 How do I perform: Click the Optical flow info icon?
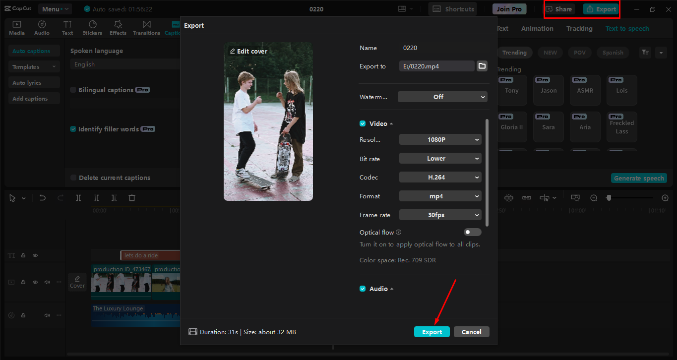pyautogui.click(x=399, y=232)
